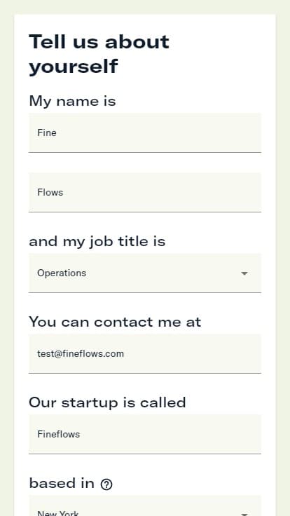Click the "based in" label text

(x=62, y=484)
